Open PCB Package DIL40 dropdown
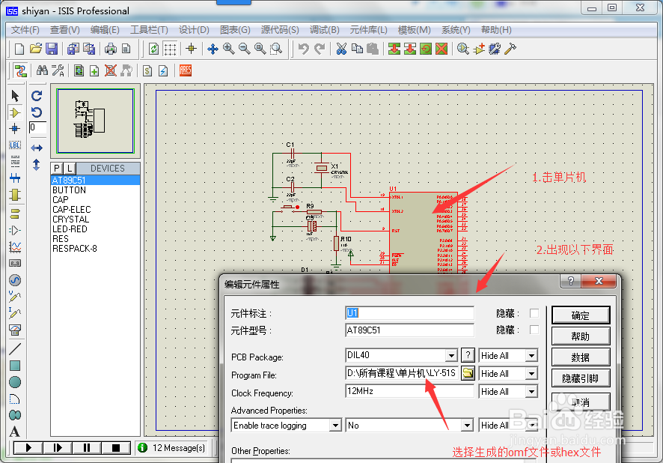 pyautogui.click(x=451, y=356)
